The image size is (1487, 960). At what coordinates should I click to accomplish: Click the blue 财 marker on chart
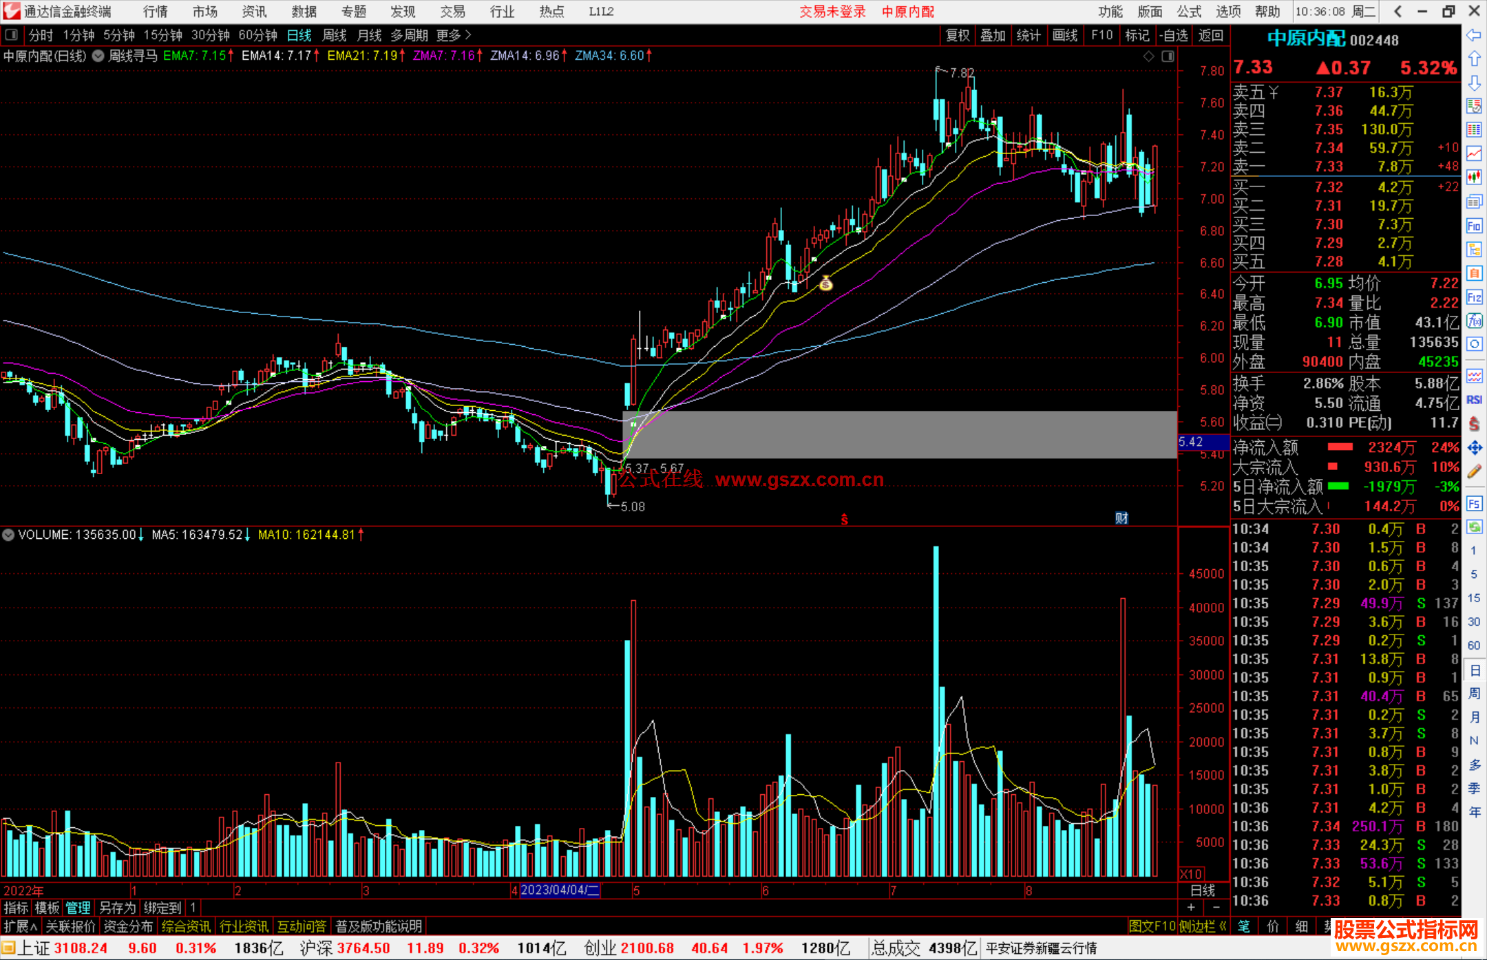pyautogui.click(x=1121, y=518)
